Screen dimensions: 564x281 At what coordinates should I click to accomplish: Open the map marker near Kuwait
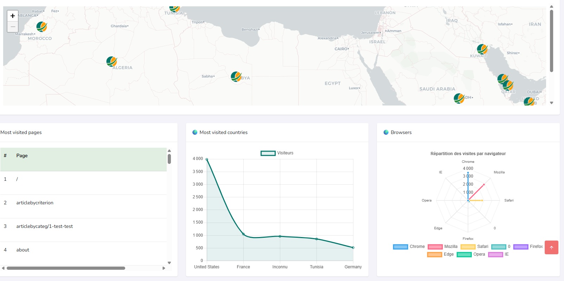482,49
